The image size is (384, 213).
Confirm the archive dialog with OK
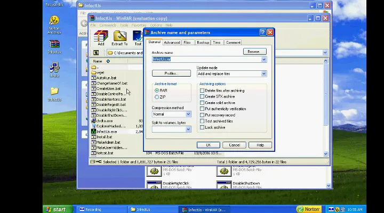pyautogui.click(x=208, y=145)
